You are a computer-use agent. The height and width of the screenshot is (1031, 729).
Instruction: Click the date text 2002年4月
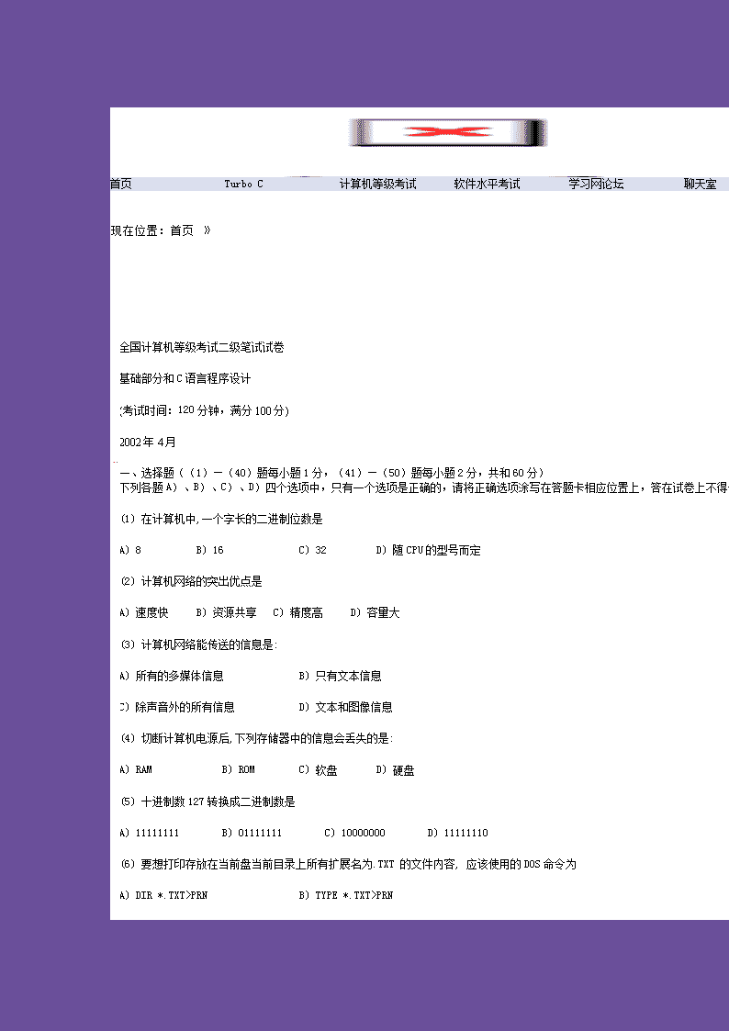tap(147, 442)
